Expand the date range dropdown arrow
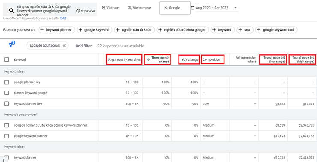317x162 pixels. click(x=236, y=8)
